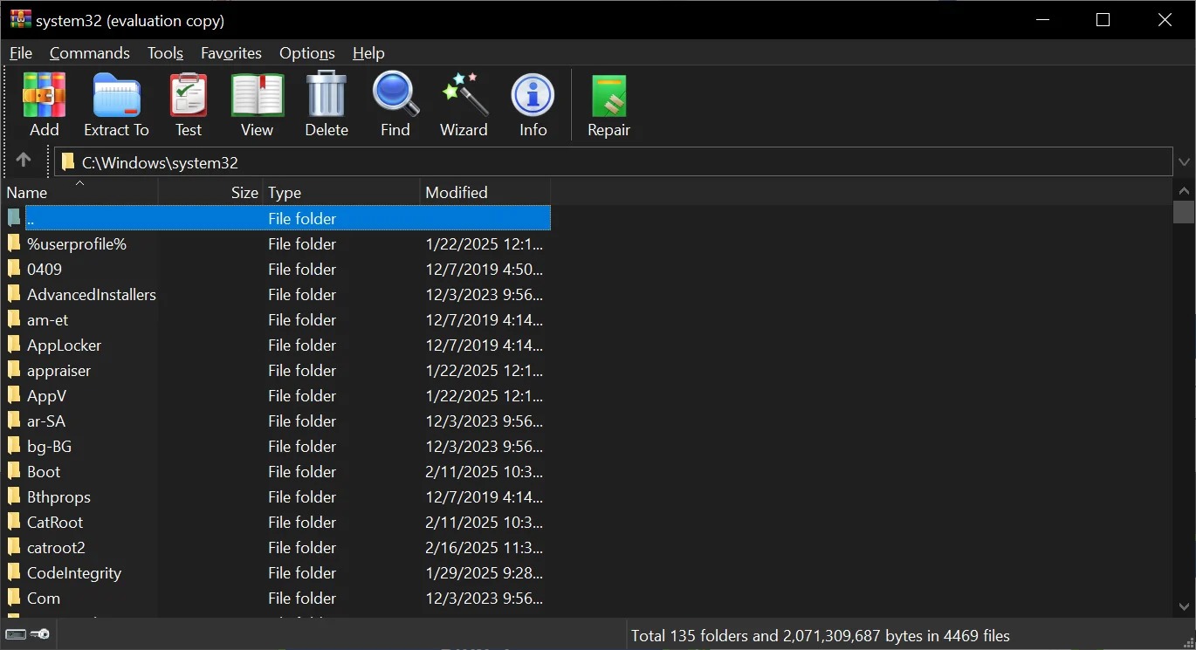The width and height of the screenshot is (1196, 650).
Task: Expand the address bar path dropdown
Action: pos(1184,162)
